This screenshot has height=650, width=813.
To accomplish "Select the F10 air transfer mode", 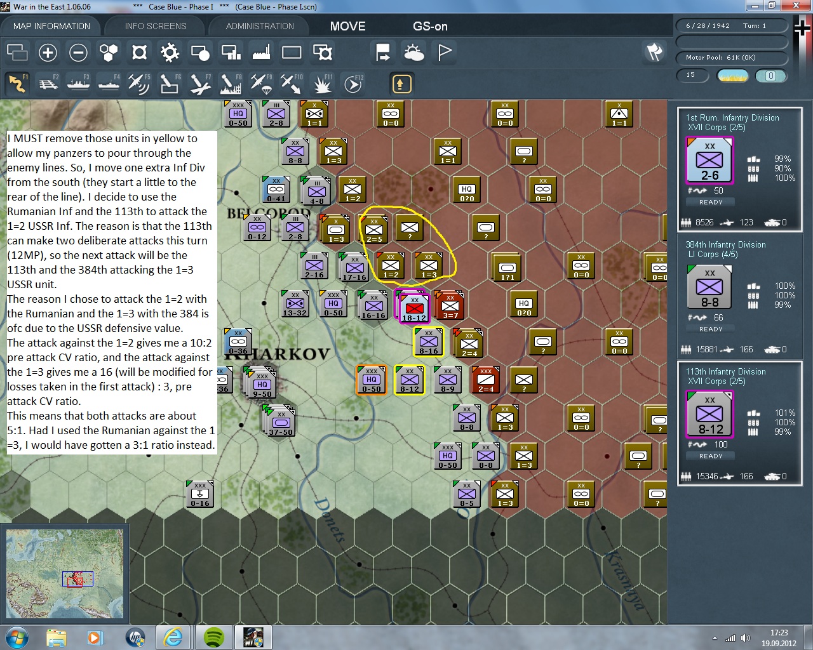I will [292, 84].
